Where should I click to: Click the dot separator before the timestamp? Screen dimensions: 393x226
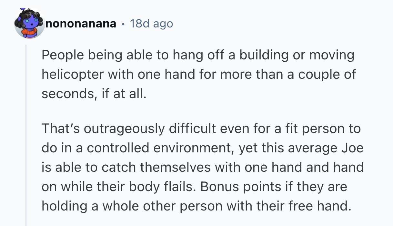[123, 24]
